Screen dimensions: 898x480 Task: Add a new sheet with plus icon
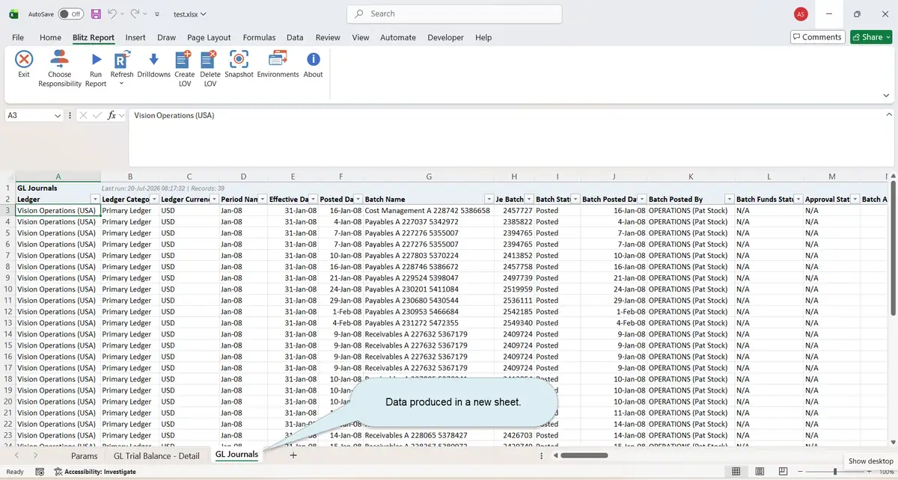tap(293, 455)
